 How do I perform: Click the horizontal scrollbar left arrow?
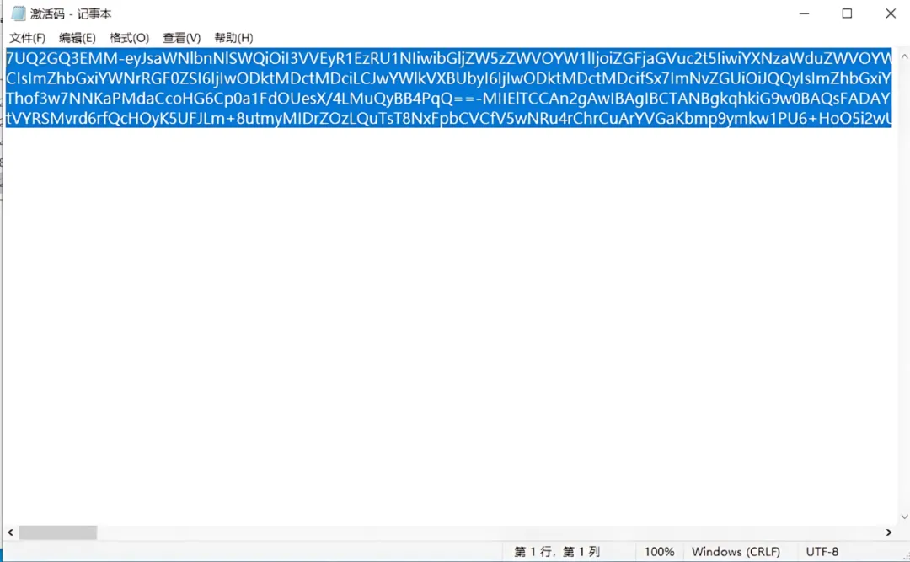[x=10, y=532]
